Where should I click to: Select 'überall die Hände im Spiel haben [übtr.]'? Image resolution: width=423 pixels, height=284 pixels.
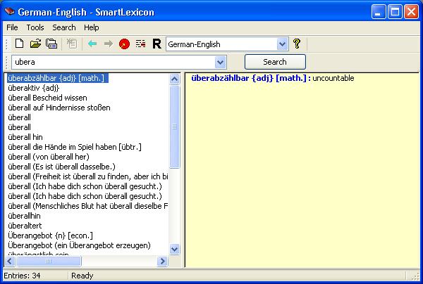click(75, 147)
